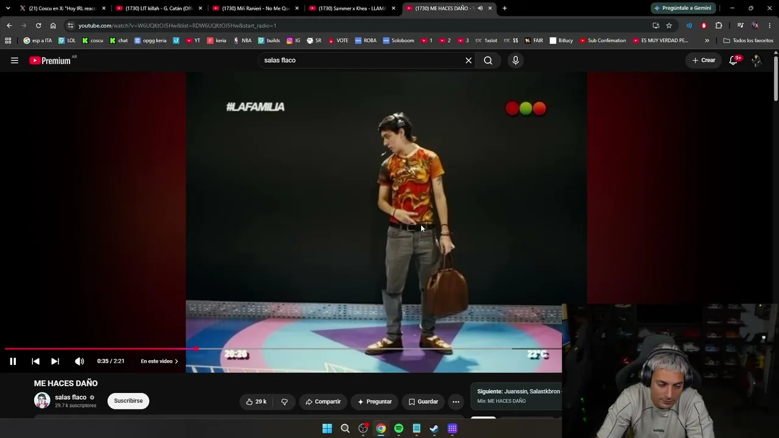View site information icon in address bar
Screen dimensions: 779x438
(x=71, y=26)
